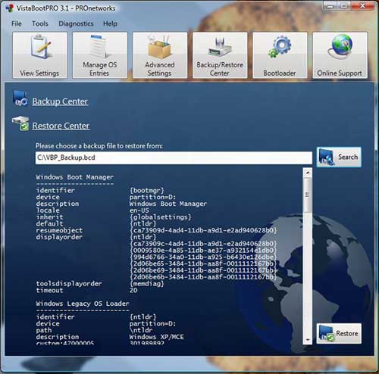This screenshot has width=379, height=374.
Task: Follow the Backup Center link
Action: 60,101
